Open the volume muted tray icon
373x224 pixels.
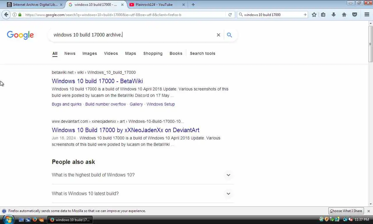351,219
